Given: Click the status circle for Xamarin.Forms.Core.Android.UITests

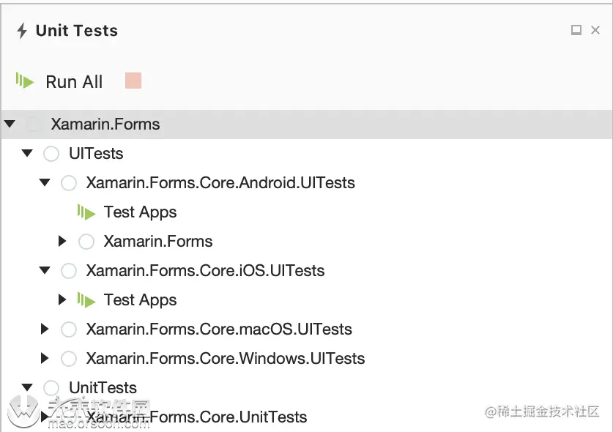Looking at the screenshot, I should [69, 183].
